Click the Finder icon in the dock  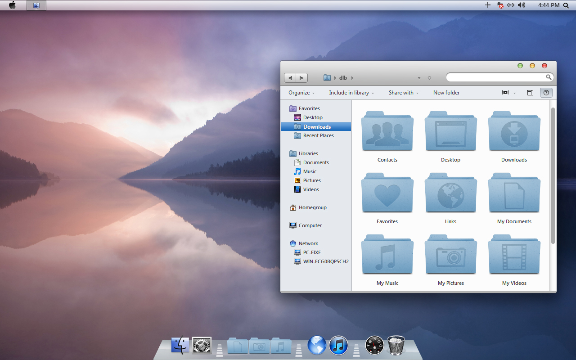pyautogui.click(x=180, y=345)
